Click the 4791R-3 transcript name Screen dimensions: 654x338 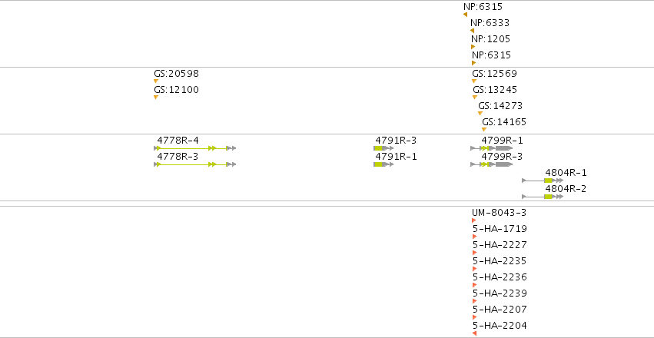[x=396, y=141]
